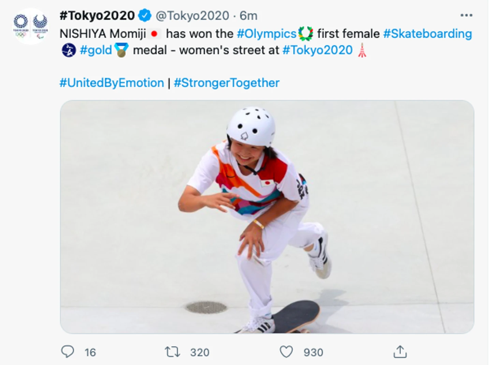Open the skateboarder photo in the tweet
The width and height of the screenshot is (498, 365).
267,217
